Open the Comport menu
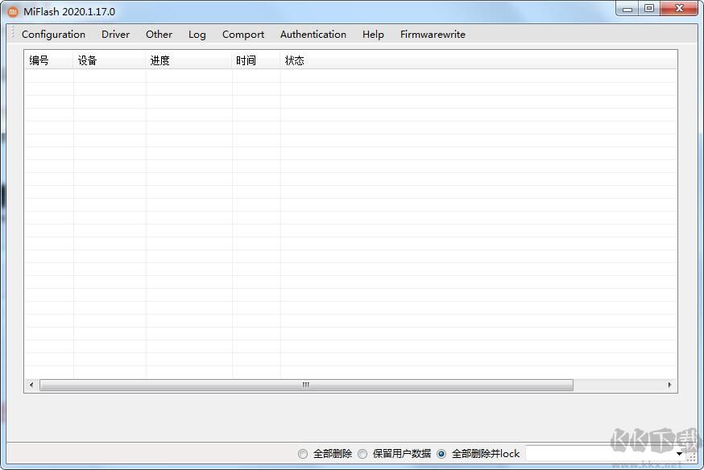This screenshot has height=470, width=704. pyautogui.click(x=242, y=34)
